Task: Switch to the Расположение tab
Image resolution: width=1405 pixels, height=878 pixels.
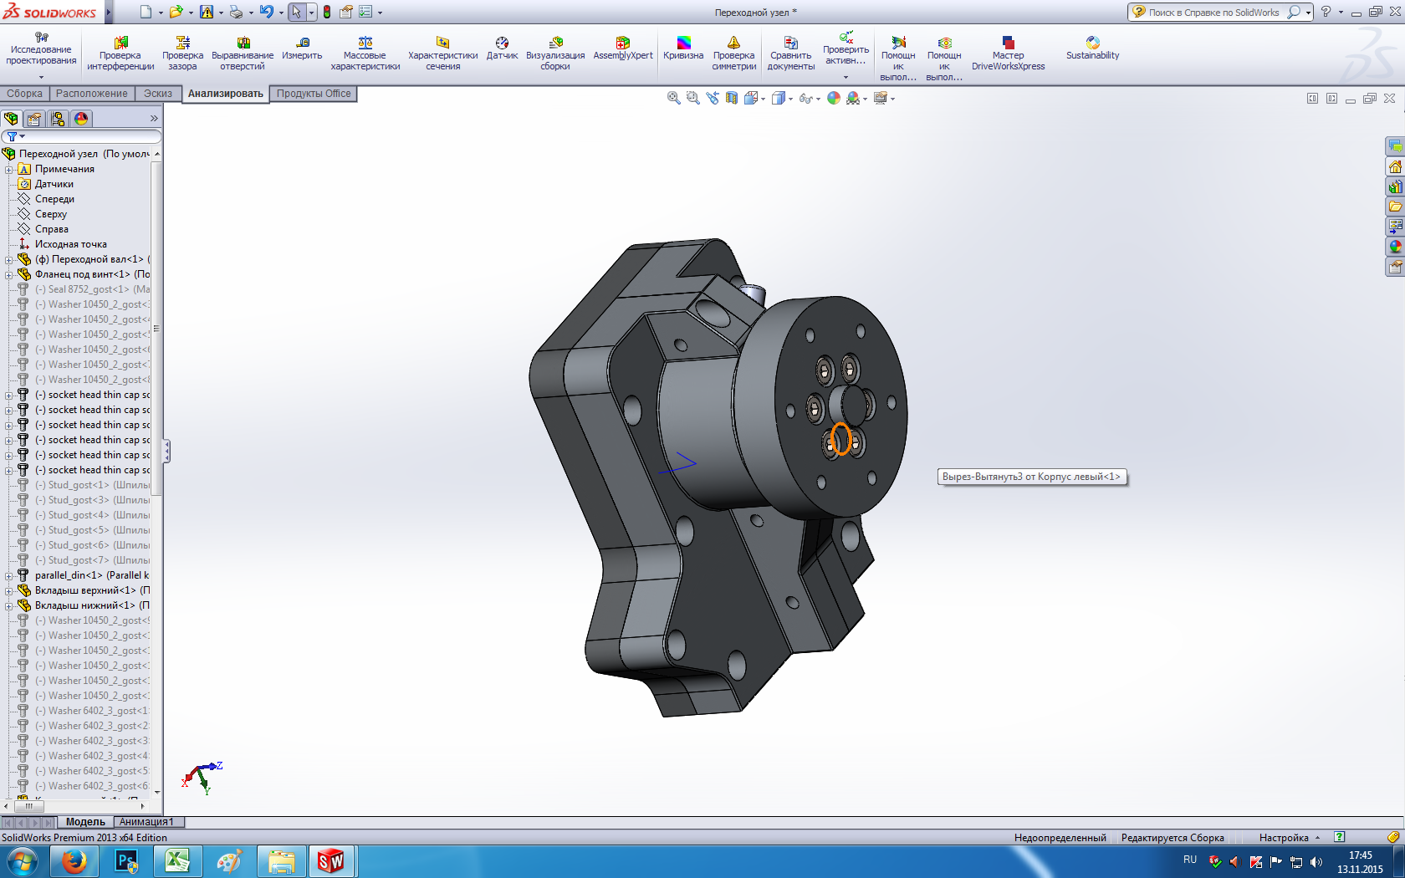Action: click(92, 94)
